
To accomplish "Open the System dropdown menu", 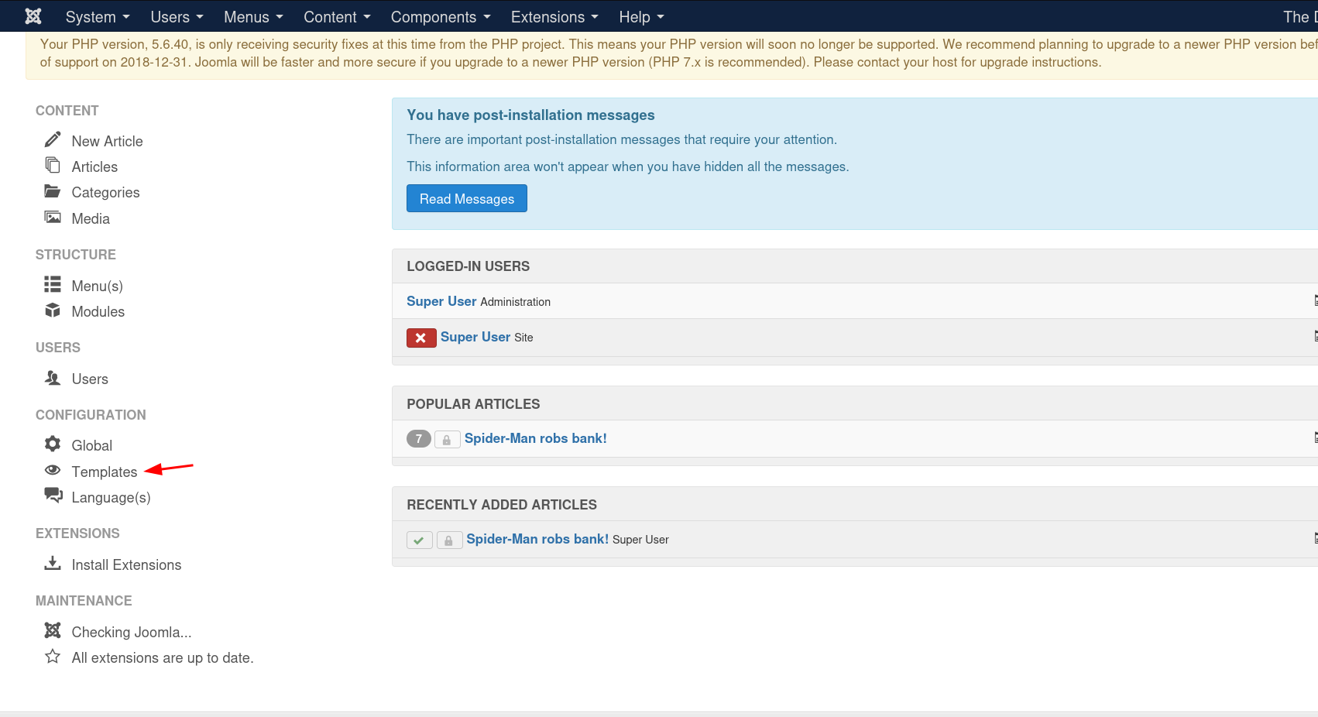I will (98, 17).
